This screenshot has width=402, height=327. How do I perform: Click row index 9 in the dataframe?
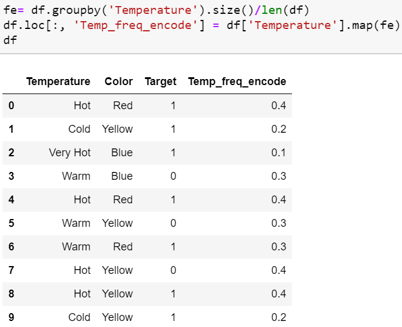(11, 317)
